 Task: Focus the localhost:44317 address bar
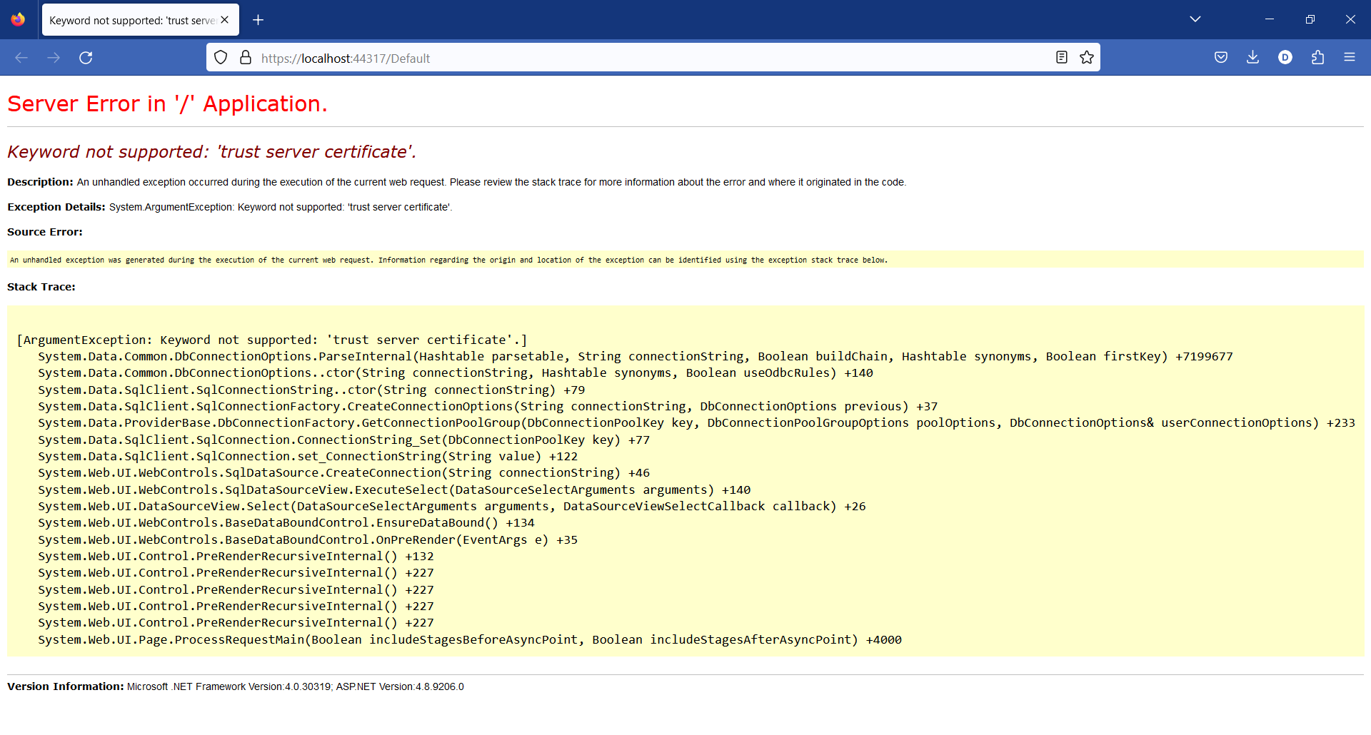pos(653,58)
